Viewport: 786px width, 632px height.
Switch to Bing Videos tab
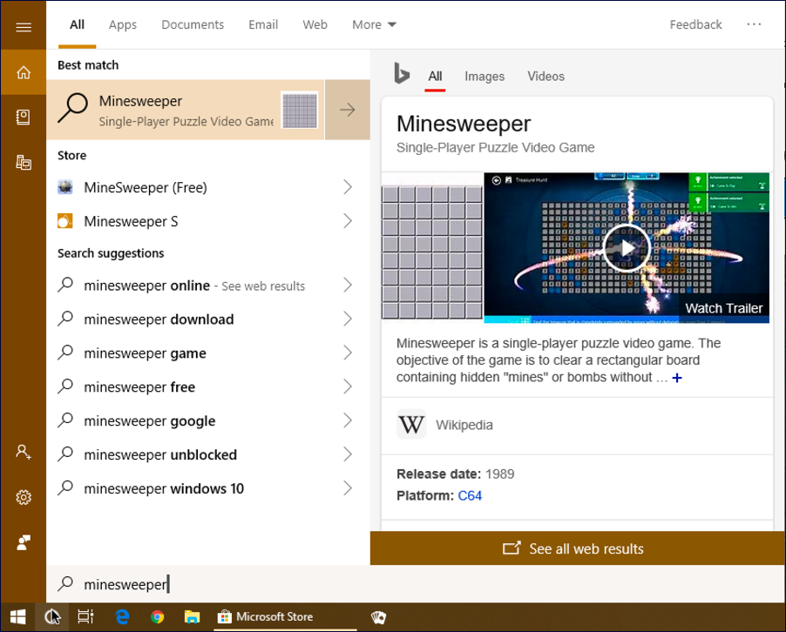tap(545, 76)
